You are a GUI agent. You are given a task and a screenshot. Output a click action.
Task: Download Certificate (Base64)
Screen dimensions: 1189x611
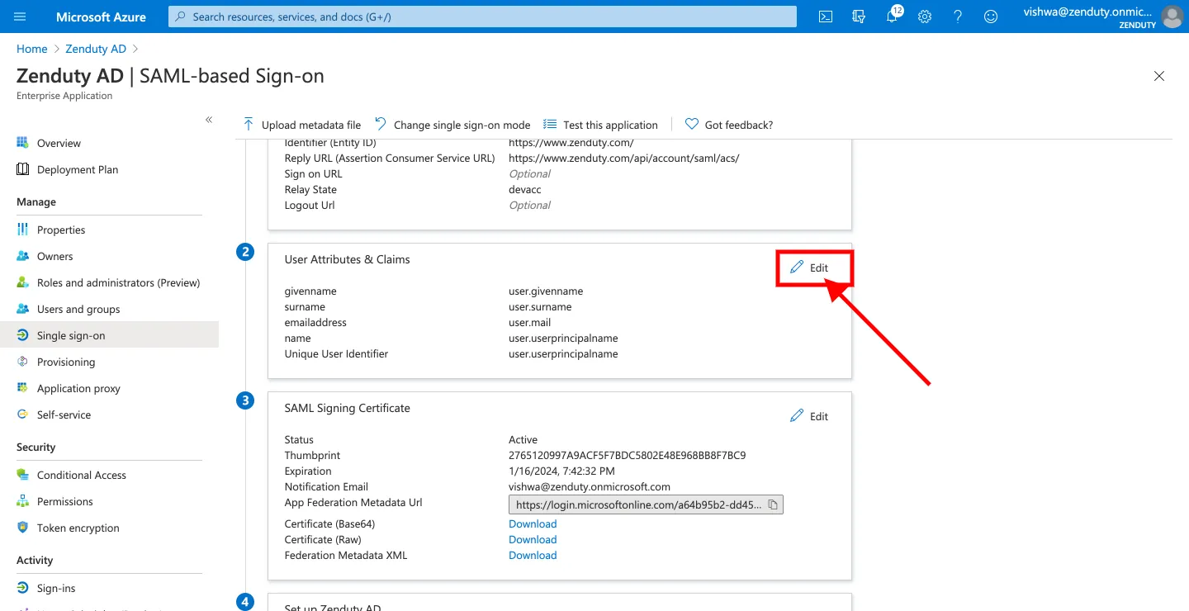[x=533, y=523]
